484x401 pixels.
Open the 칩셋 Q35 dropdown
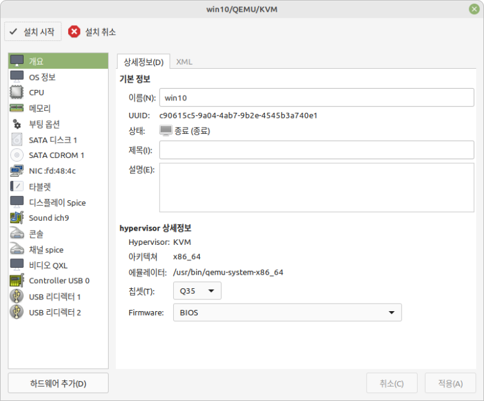click(197, 291)
